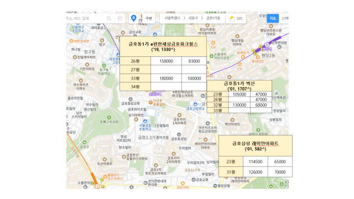Click the blue home location pin
354x199 pixels.
pos(134,18)
